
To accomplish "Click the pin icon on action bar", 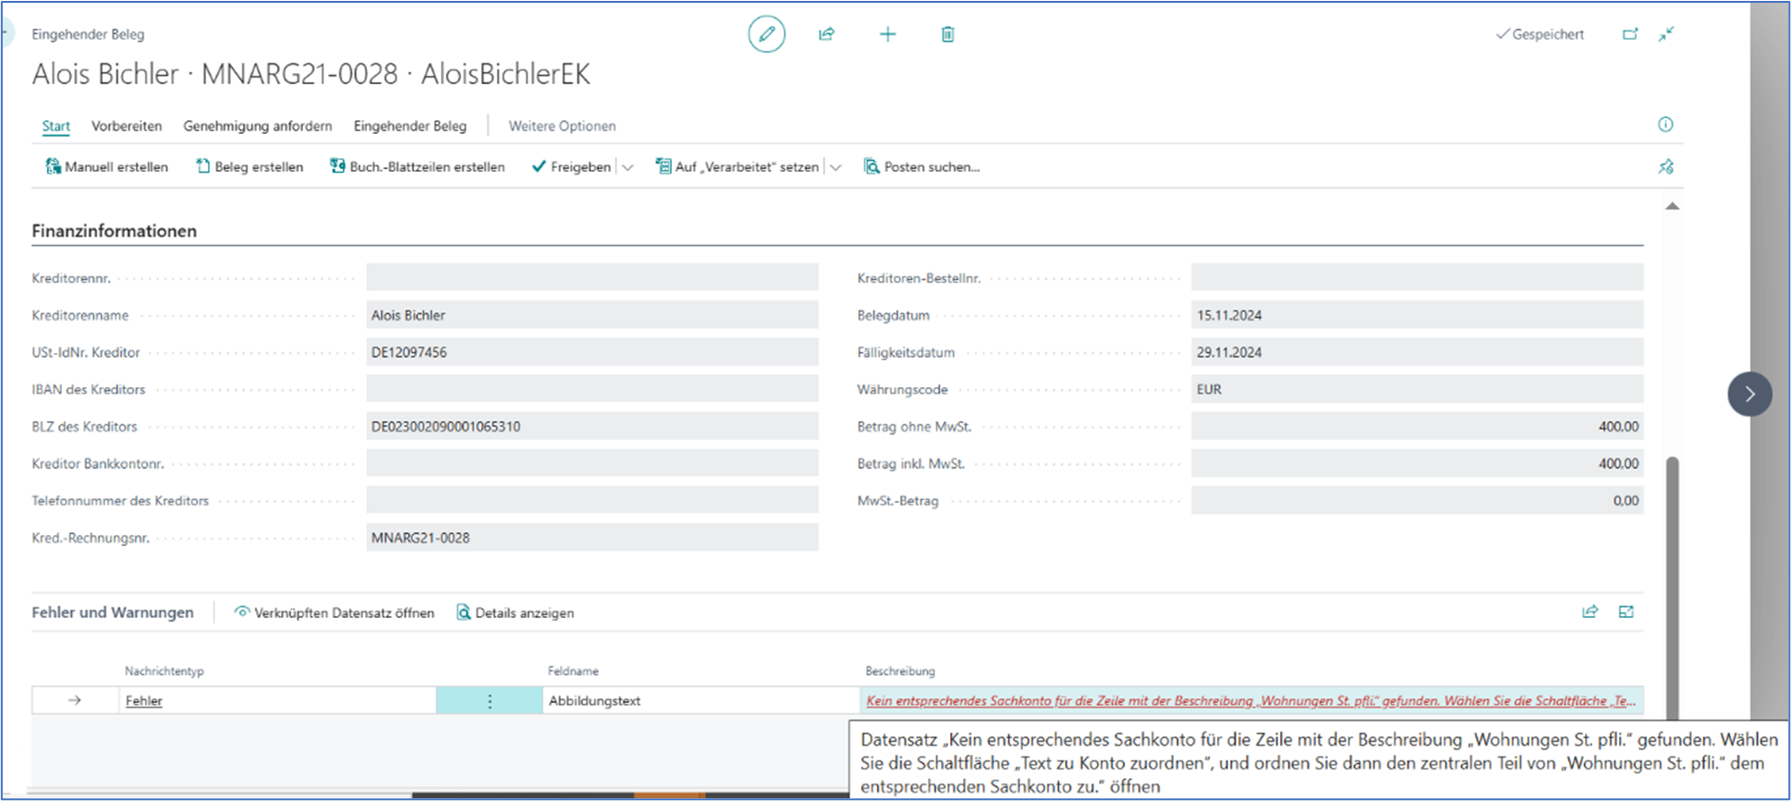I will coord(1665,167).
